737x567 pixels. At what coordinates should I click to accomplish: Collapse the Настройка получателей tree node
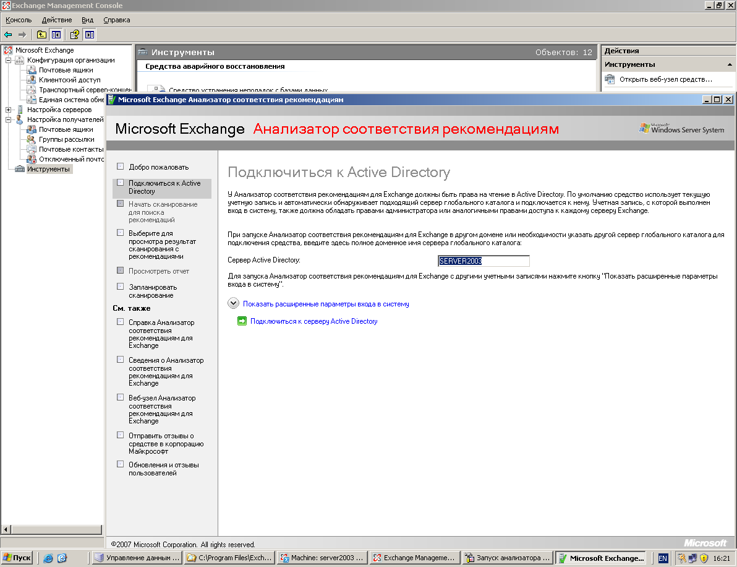click(8, 119)
